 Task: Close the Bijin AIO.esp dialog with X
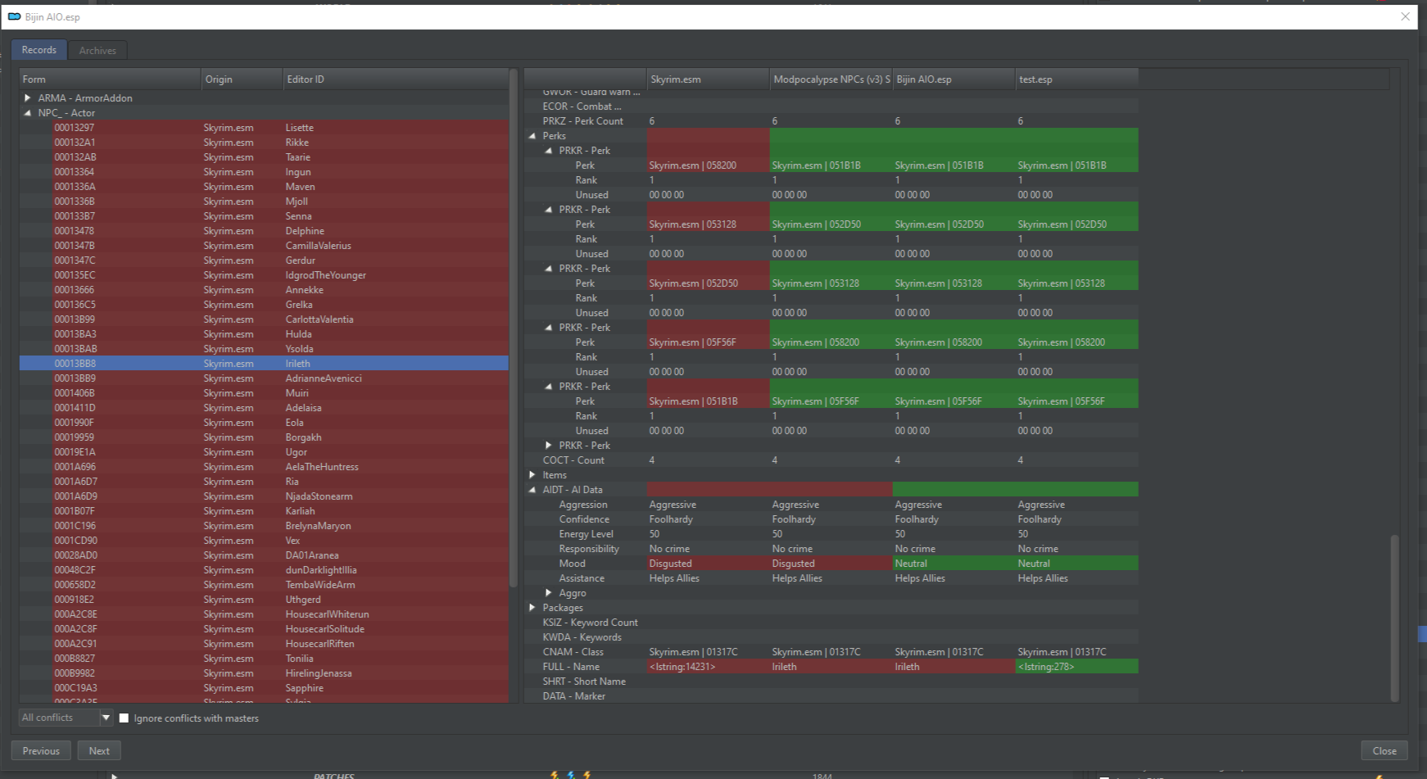[x=1406, y=16]
